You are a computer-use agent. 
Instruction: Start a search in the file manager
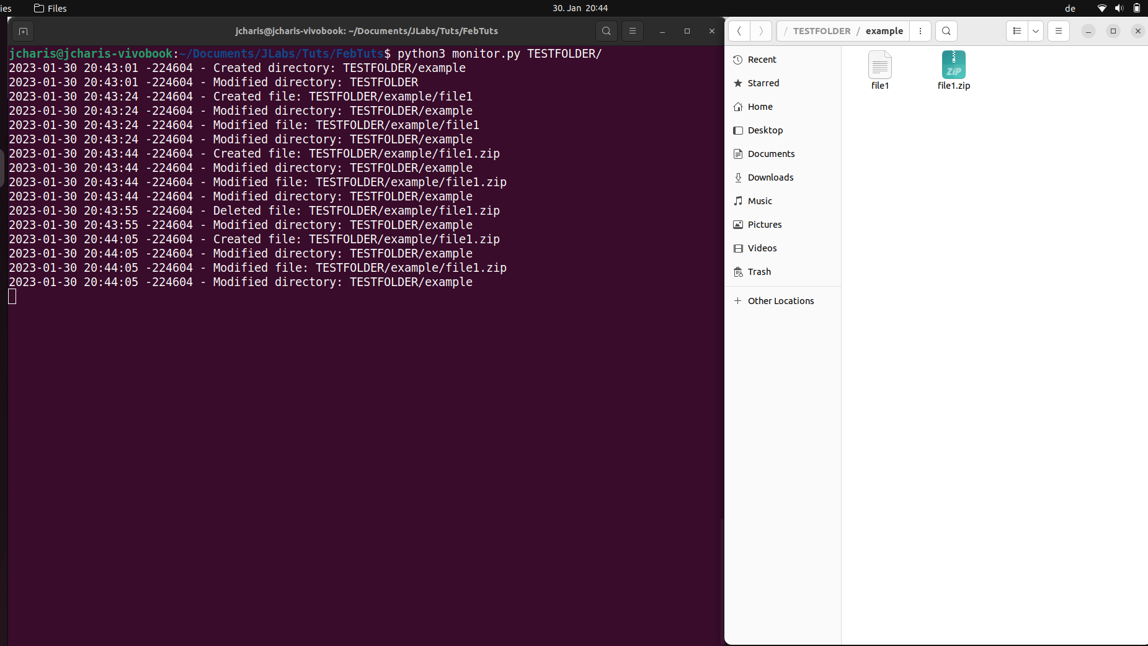pyautogui.click(x=946, y=31)
